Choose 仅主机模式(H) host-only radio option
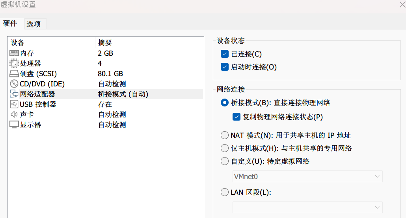406x218 pixels. pyautogui.click(x=225, y=148)
